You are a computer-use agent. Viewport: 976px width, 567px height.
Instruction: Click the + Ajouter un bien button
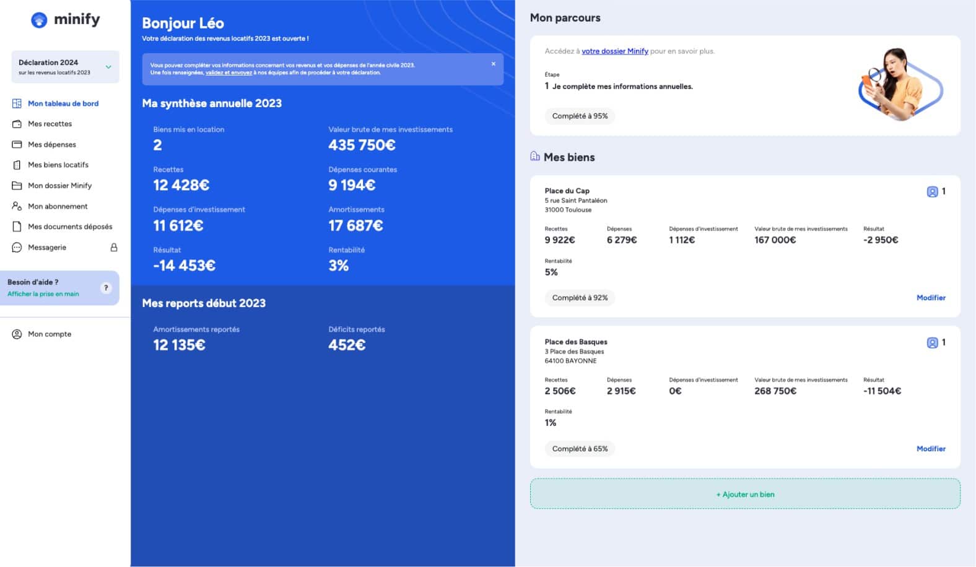pyautogui.click(x=745, y=494)
